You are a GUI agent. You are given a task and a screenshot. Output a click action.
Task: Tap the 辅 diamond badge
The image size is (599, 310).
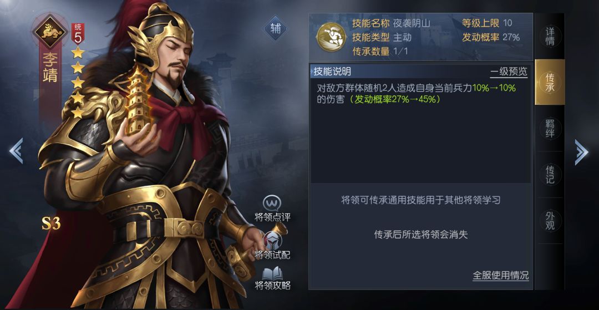(x=276, y=29)
